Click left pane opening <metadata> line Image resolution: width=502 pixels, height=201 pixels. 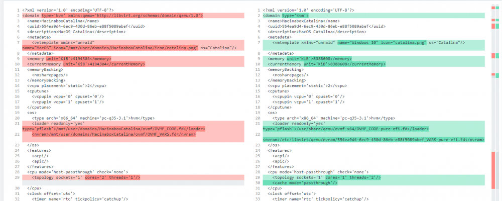[x=40, y=38]
